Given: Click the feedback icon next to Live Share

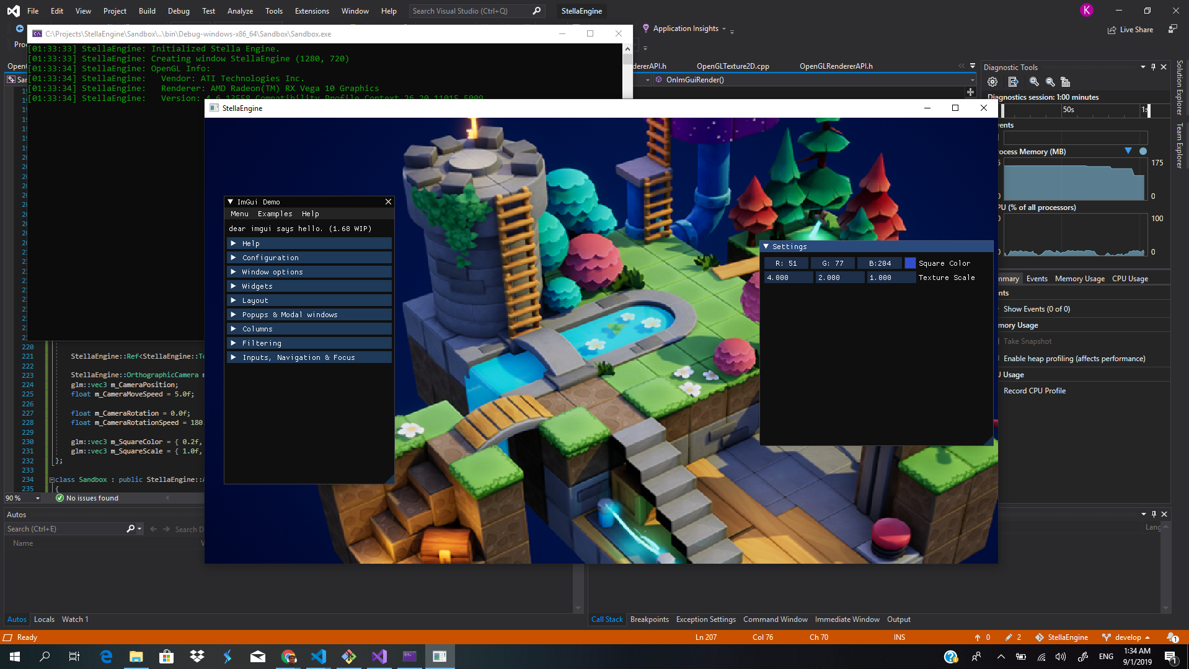Looking at the screenshot, I should [x=1172, y=29].
